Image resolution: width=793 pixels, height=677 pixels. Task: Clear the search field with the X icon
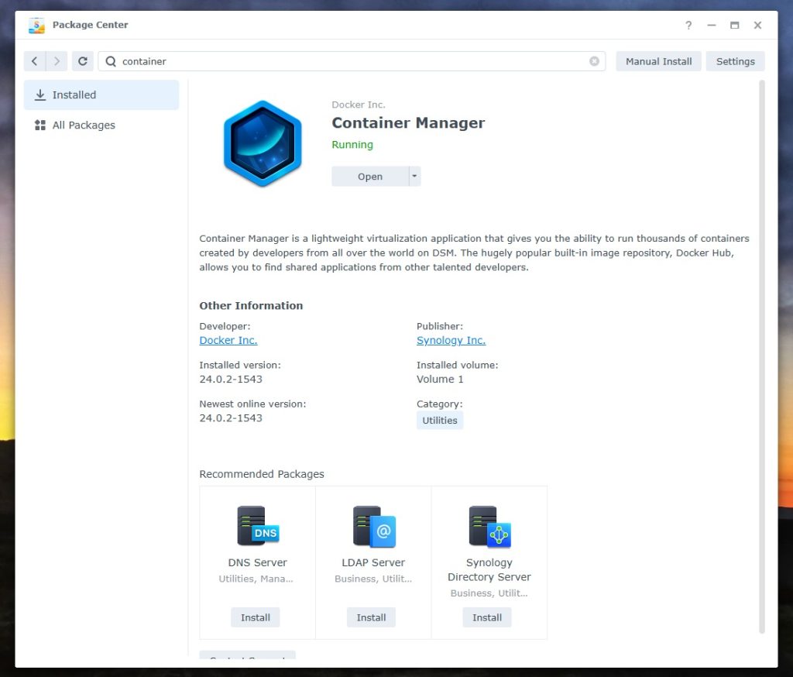pyautogui.click(x=594, y=61)
